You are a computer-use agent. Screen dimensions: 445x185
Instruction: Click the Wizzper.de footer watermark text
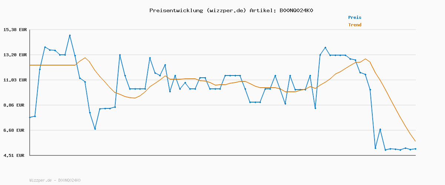[x=40, y=180]
